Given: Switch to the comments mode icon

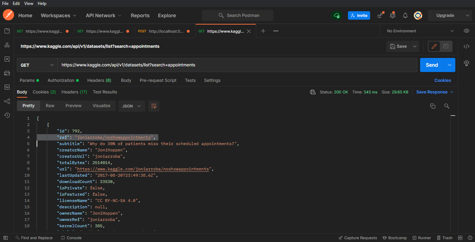Looking at the screenshot, I should click(446, 46).
